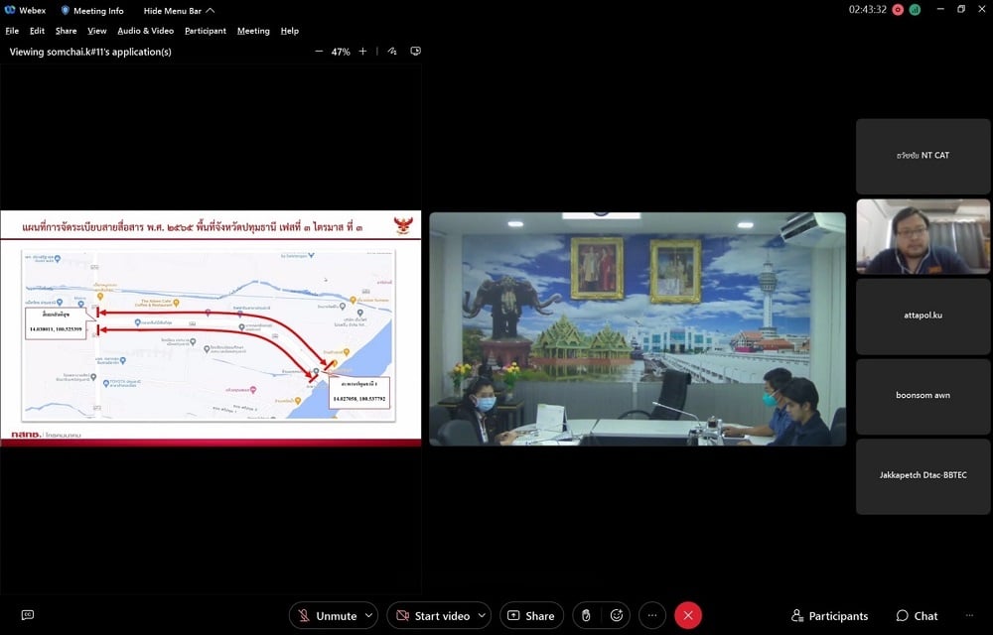Toggle Start video button
The image size is (993, 635).
pyautogui.click(x=433, y=615)
